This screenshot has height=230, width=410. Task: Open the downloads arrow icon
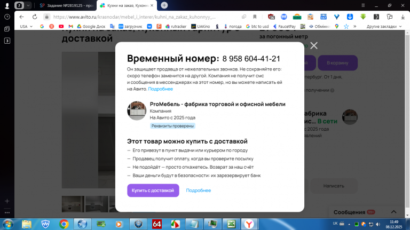pyautogui.click(x=403, y=17)
